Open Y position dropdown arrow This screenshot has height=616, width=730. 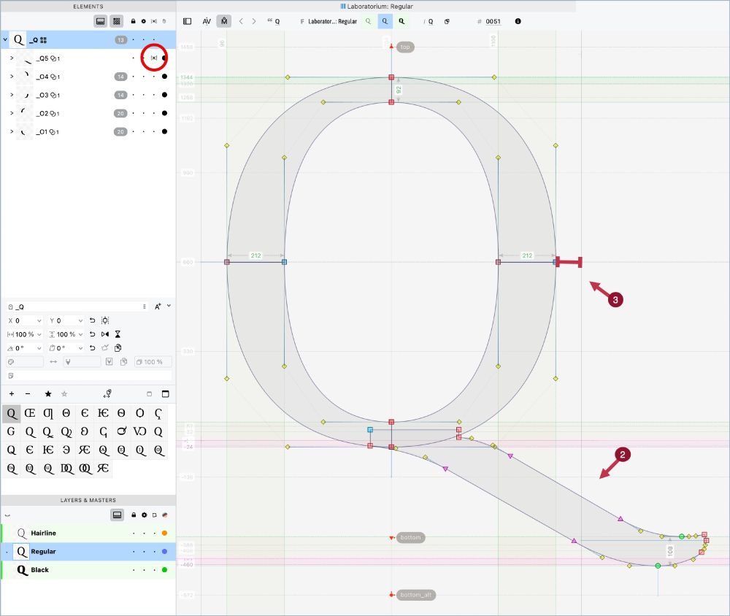(x=80, y=321)
